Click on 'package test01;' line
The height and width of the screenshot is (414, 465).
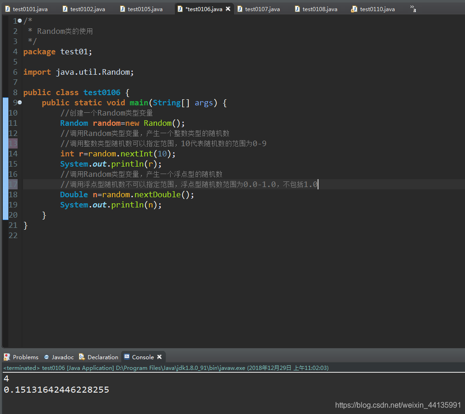(x=57, y=52)
